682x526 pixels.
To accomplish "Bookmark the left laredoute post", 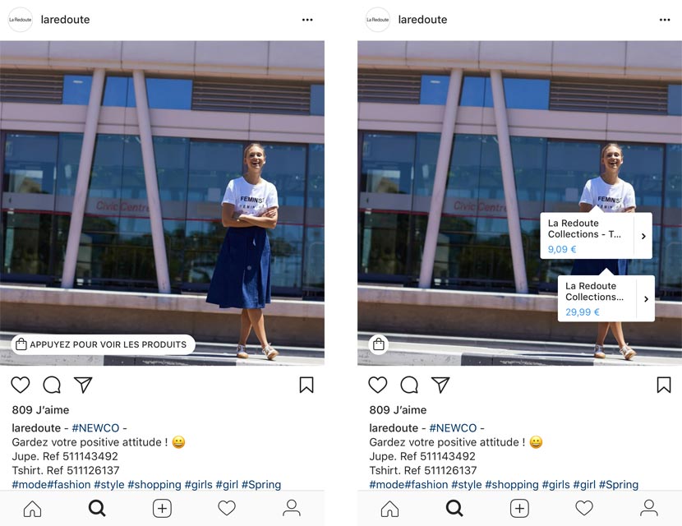I will click(306, 385).
